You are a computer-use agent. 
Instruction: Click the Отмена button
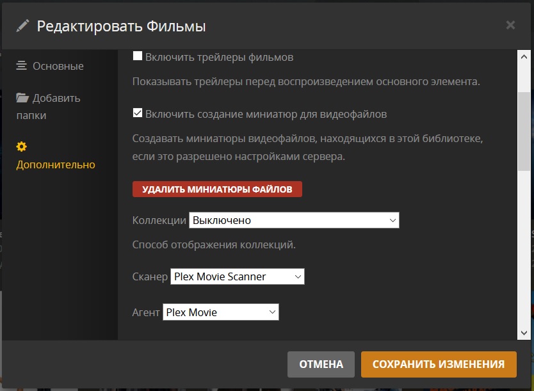[321, 364]
